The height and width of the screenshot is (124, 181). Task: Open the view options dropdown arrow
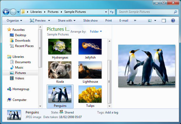(155, 21)
